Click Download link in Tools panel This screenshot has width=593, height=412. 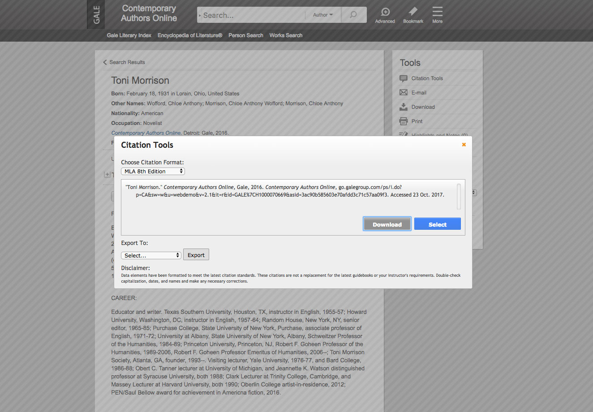click(x=423, y=107)
